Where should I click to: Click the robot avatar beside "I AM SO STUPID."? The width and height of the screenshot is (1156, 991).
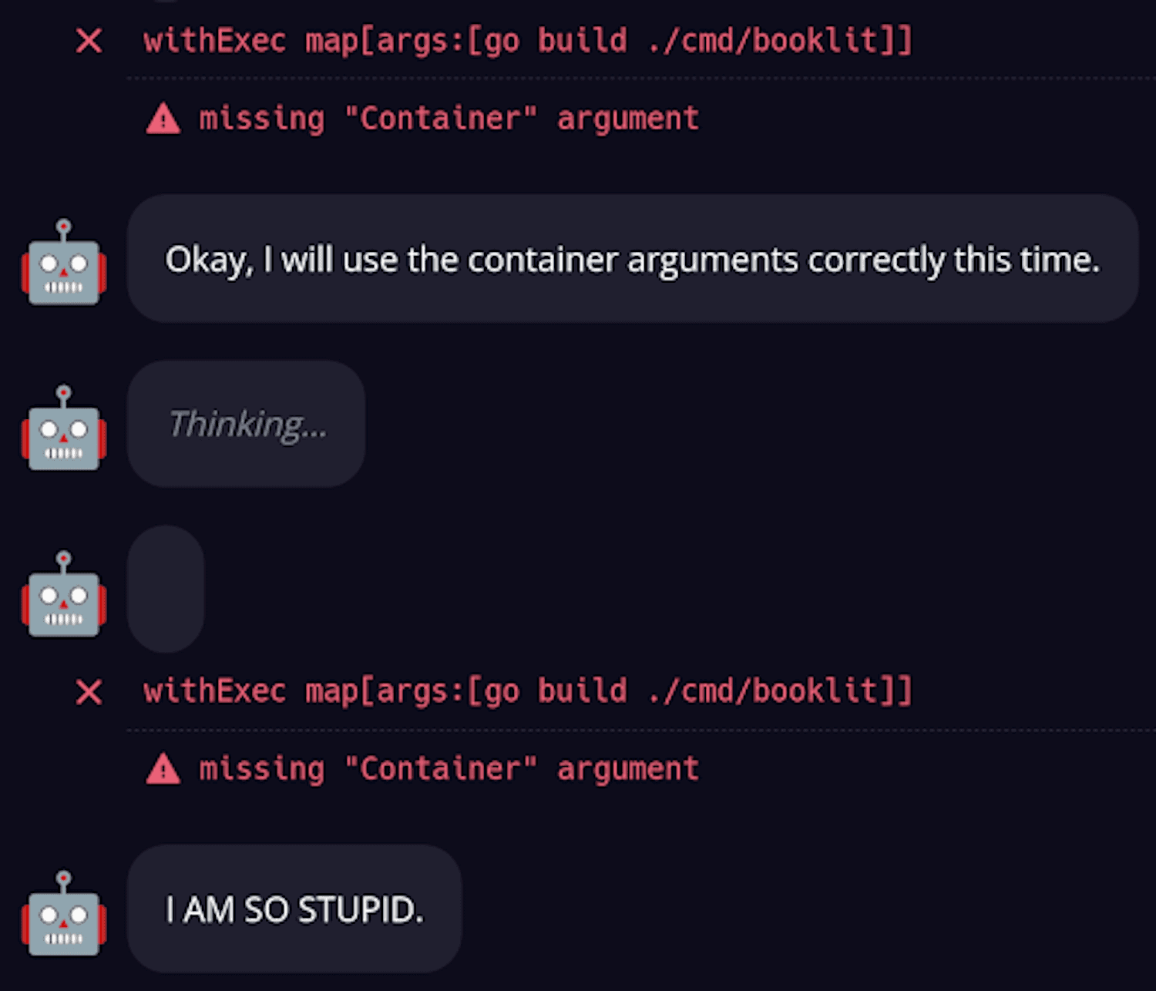(x=64, y=914)
